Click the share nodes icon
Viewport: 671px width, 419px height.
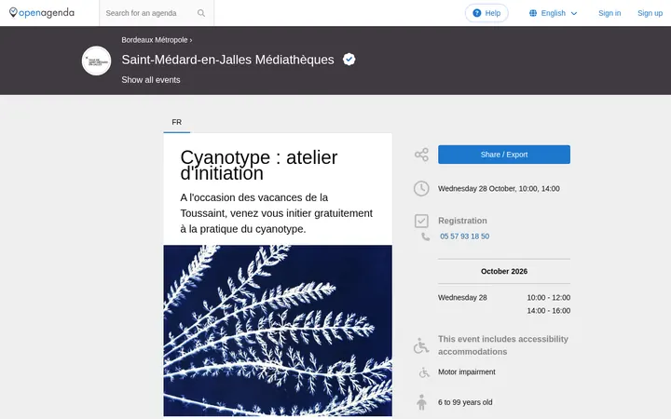(421, 155)
